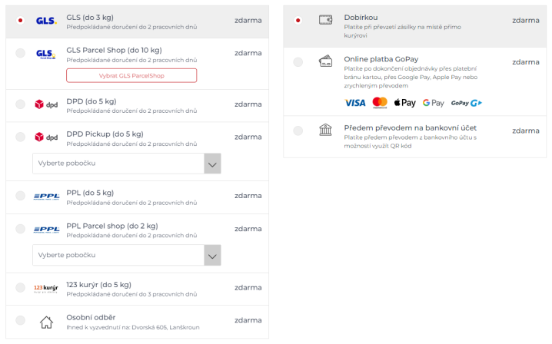This screenshot has width=552, height=344.
Task: Click the house icon for Osobní odběr
Action: click(x=46, y=322)
